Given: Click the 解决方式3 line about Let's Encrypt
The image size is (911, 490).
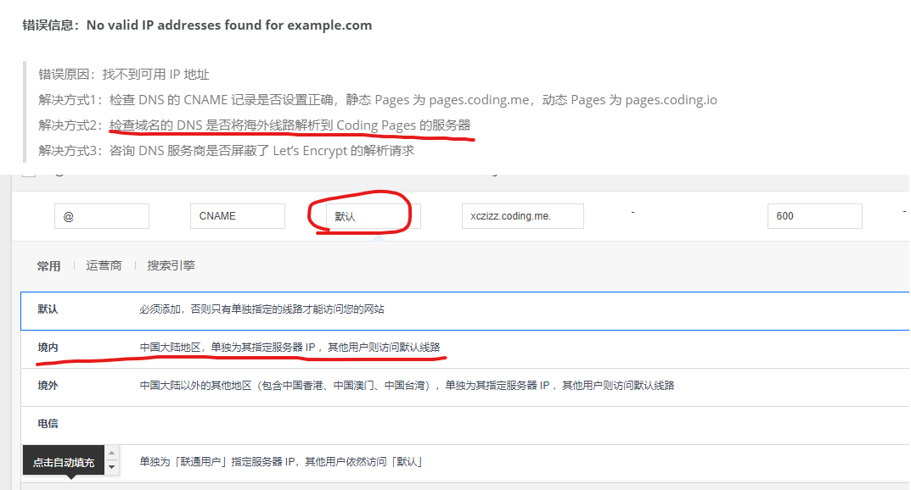Looking at the screenshot, I should click(227, 151).
